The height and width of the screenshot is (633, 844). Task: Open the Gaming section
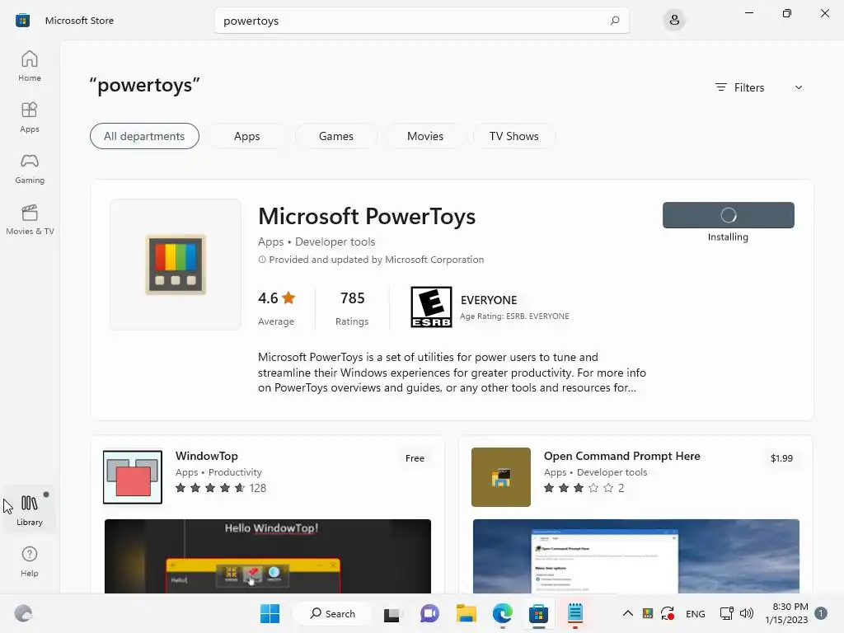tap(30, 168)
